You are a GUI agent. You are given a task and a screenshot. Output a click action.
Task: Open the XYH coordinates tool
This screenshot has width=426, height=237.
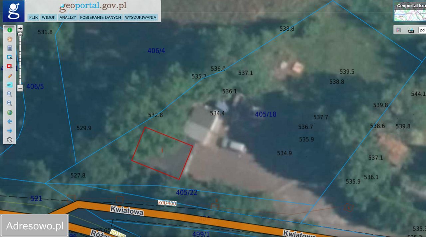[x=10, y=85]
